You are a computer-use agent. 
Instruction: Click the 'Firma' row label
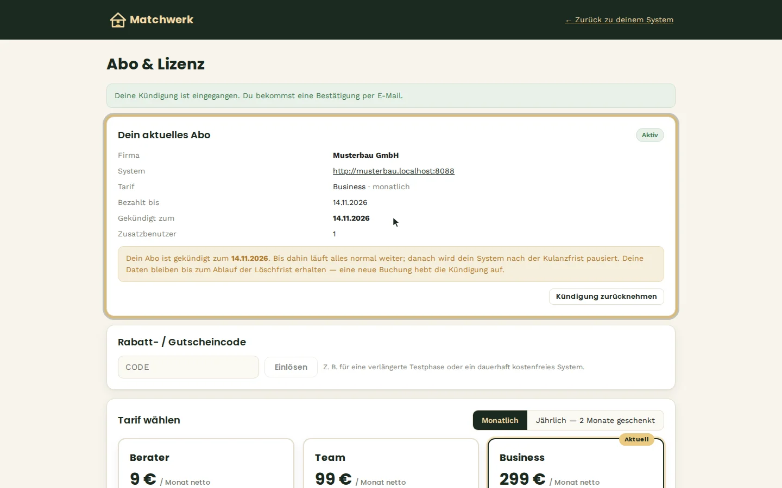click(129, 155)
